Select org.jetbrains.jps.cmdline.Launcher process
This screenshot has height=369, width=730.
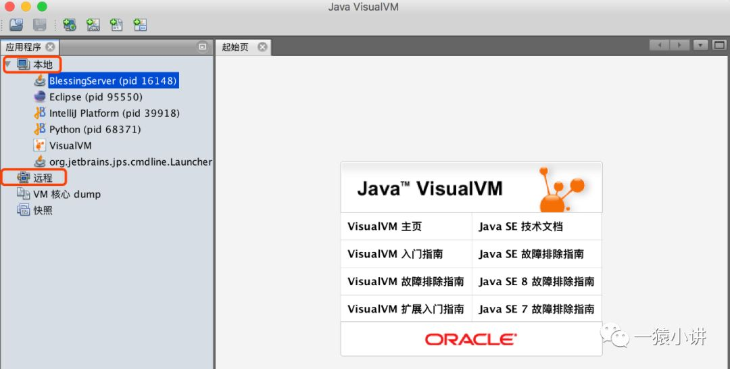click(x=130, y=162)
